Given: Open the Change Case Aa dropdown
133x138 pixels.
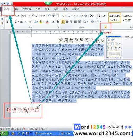Looking at the screenshot, I should 43,16.
